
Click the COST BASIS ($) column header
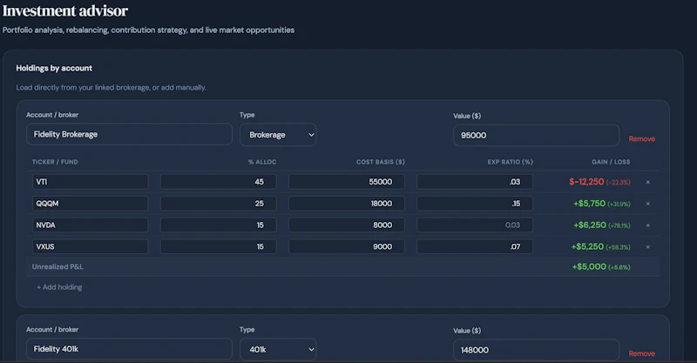(381, 162)
